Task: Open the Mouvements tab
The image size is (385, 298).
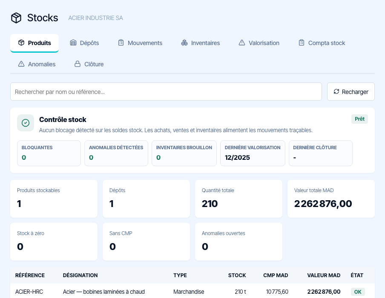Action: click(x=141, y=43)
